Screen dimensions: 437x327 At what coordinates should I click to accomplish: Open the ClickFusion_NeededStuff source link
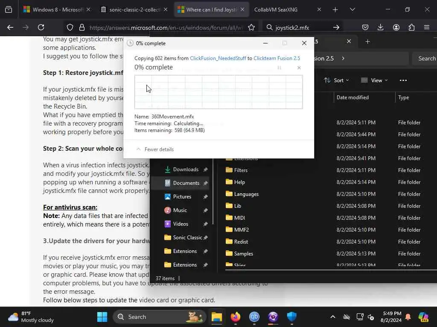[x=218, y=58]
